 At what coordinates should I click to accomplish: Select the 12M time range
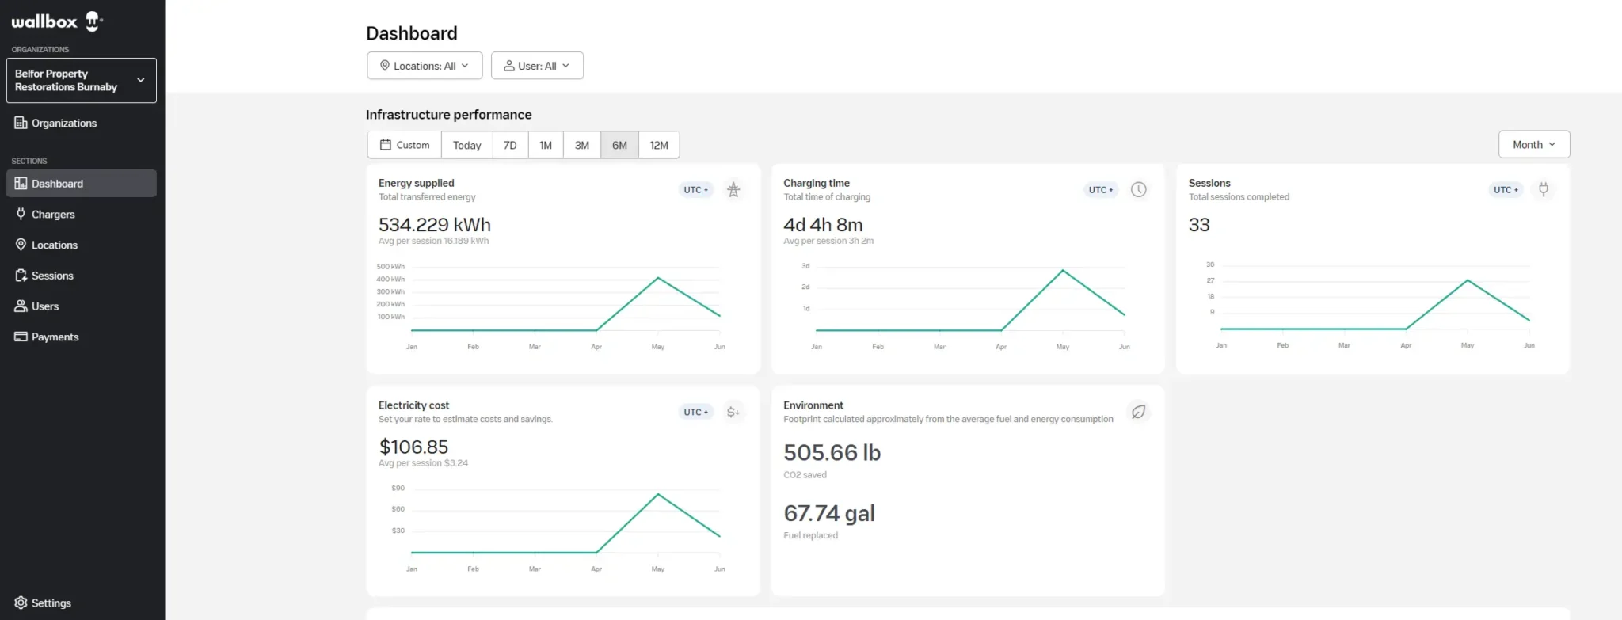(x=659, y=145)
